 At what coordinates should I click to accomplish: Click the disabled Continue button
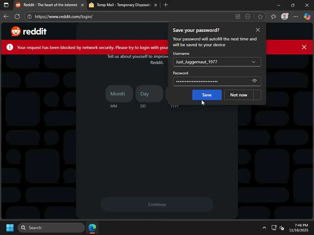[157, 204]
